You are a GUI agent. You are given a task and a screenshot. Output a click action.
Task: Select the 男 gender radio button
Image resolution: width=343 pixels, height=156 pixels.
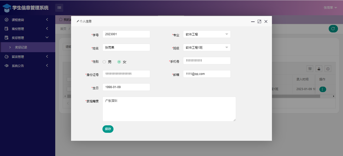(104, 62)
